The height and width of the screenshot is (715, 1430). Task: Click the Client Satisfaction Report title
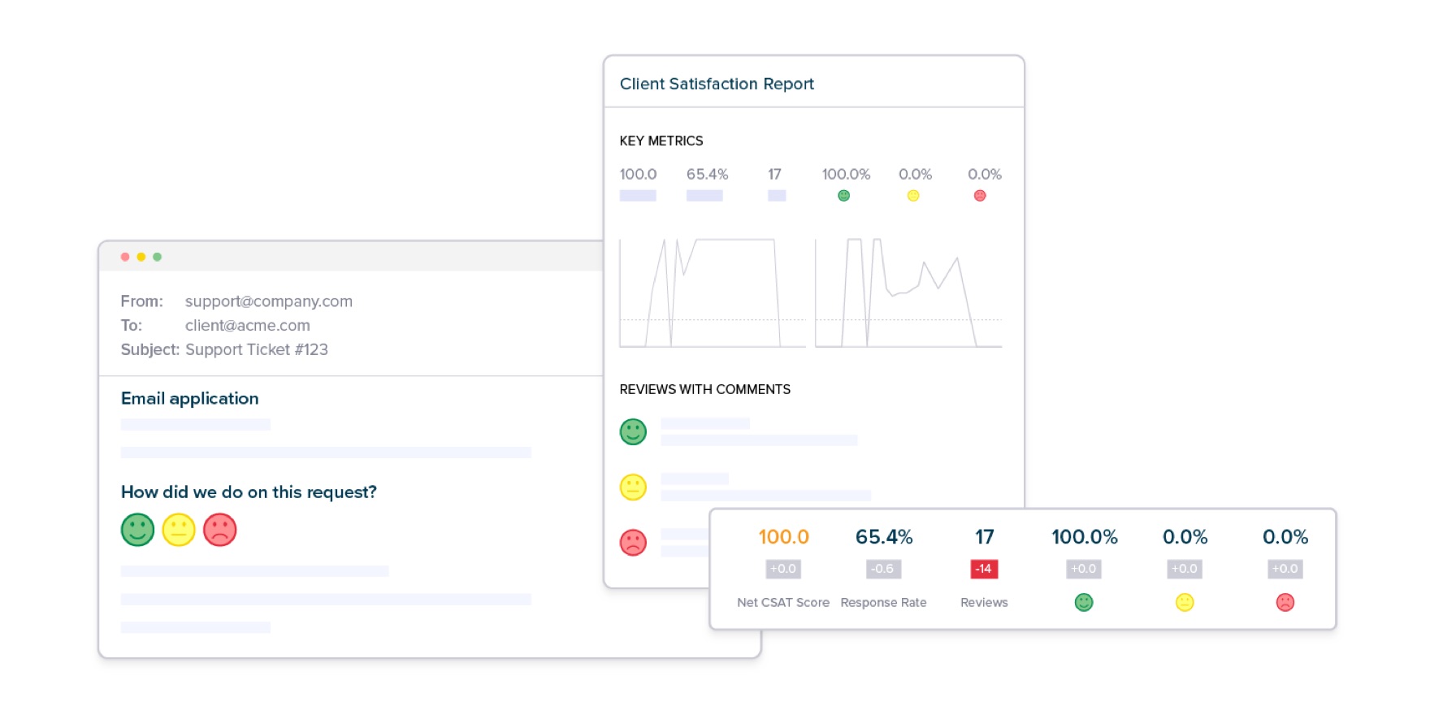coord(717,84)
